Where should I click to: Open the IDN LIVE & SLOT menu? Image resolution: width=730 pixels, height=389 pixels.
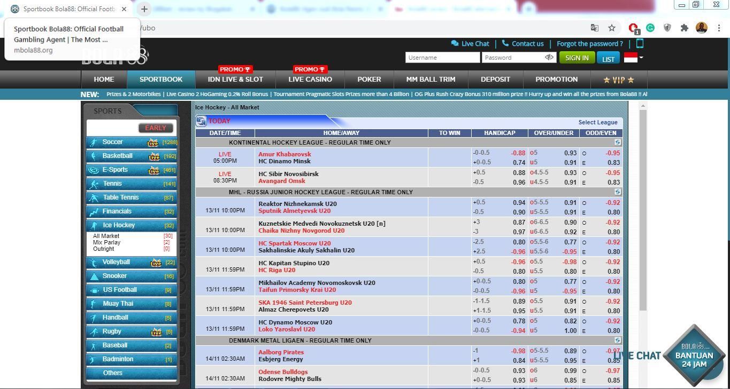pyautogui.click(x=235, y=79)
